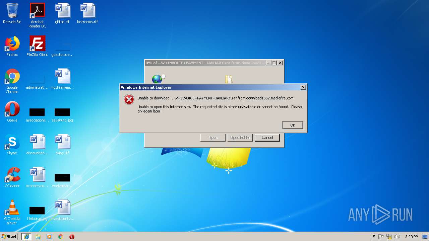This screenshot has width=429, height=241.
Task: Select the guestproce... desktop file
Action: 62,49
